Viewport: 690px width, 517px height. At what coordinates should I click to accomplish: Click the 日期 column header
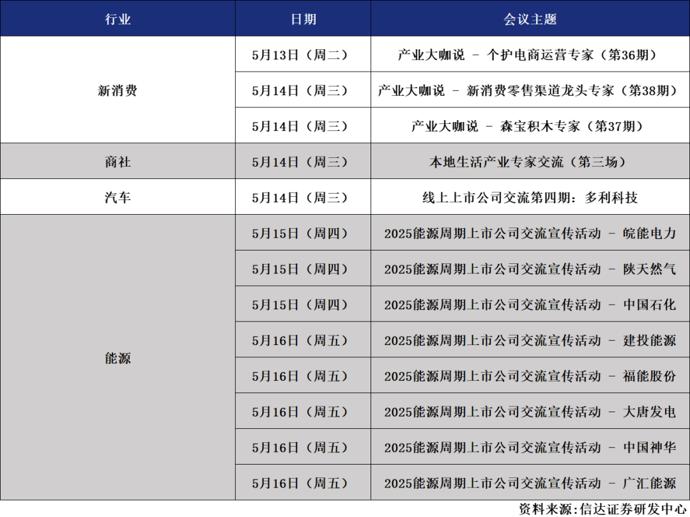pyautogui.click(x=303, y=19)
